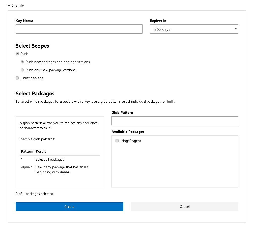Focus the Key Name text field
The width and height of the screenshot is (254, 228).
tap(79, 29)
